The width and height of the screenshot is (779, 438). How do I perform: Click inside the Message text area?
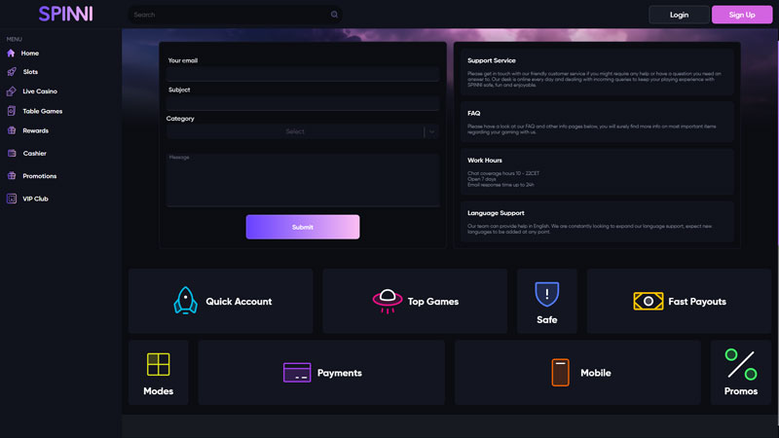pos(303,180)
